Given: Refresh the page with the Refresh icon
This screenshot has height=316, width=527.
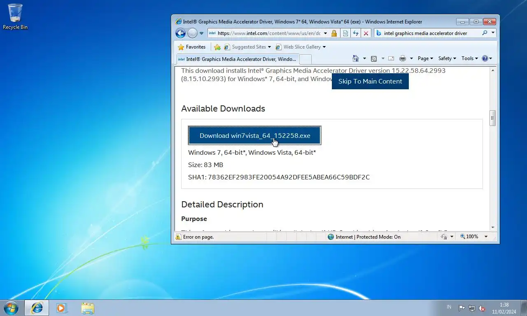Looking at the screenshot, I should [x=355, y=33].
